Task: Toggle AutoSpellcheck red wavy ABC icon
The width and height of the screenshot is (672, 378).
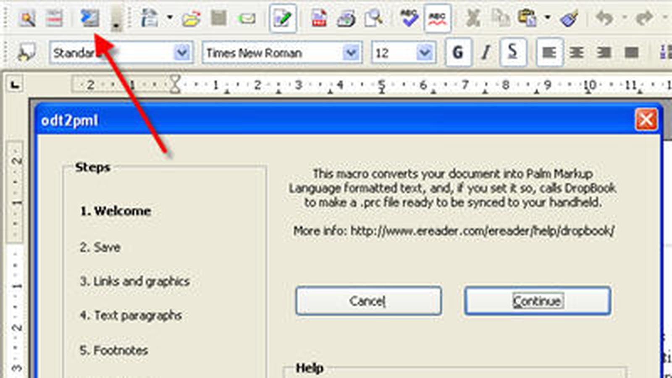Action: (437, 18)
